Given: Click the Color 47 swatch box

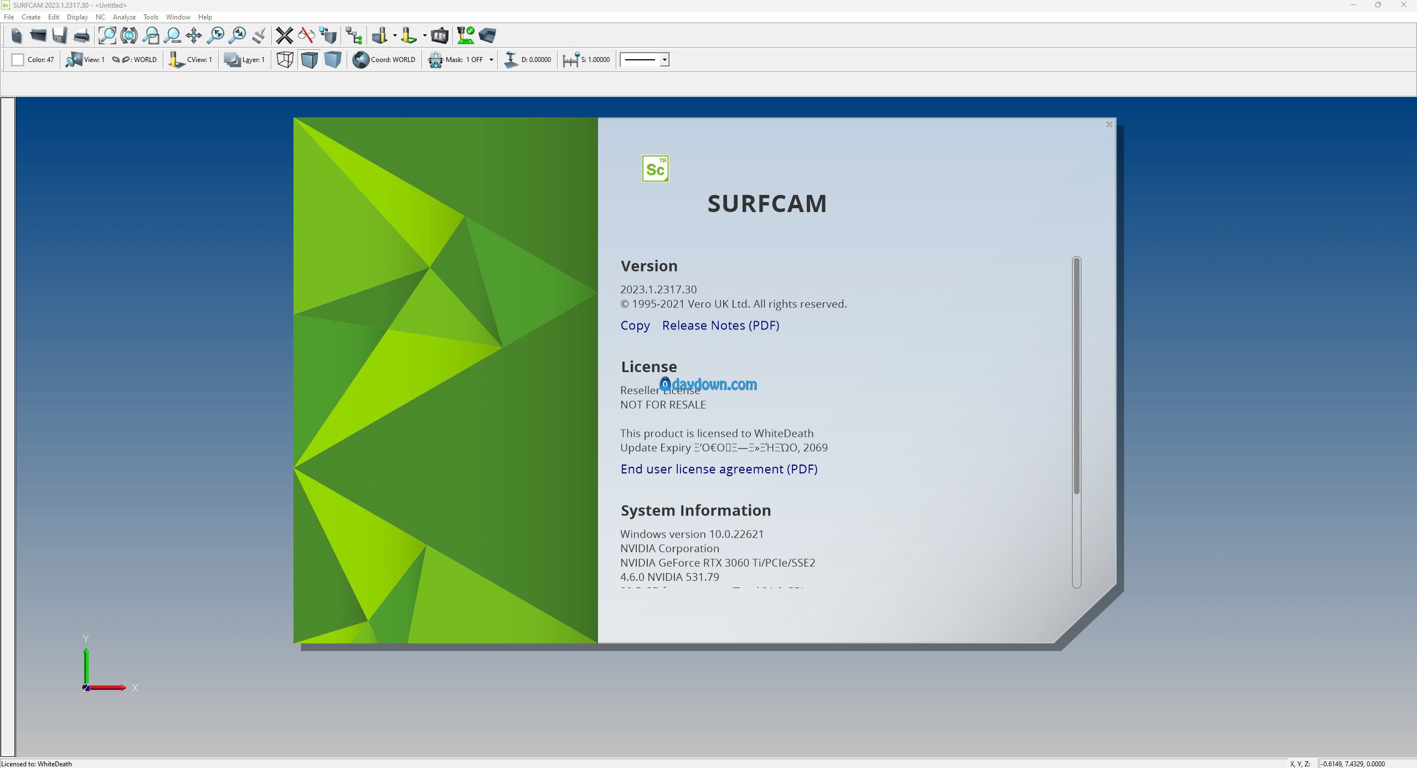Looking at the screenshot, I should tap(18, 60).
